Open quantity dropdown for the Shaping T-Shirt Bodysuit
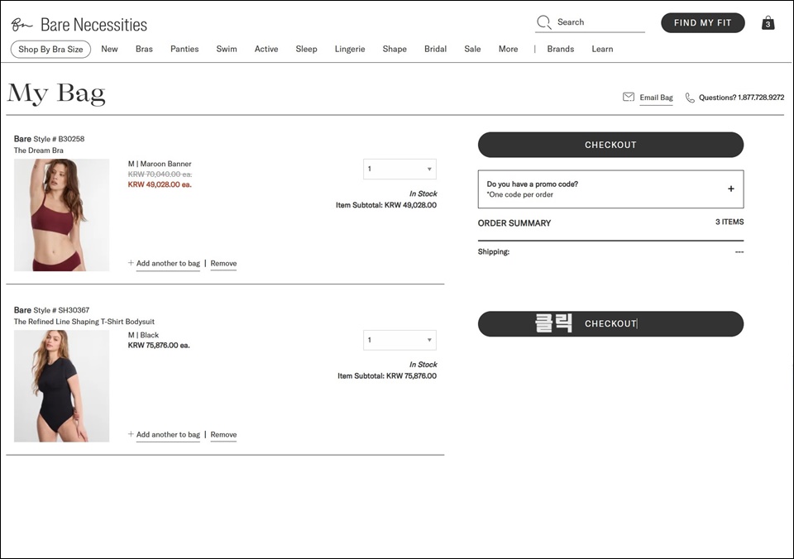 (399, 340)
